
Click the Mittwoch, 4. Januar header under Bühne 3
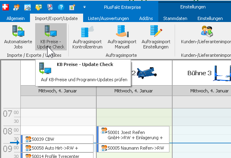tap(202, 91)
